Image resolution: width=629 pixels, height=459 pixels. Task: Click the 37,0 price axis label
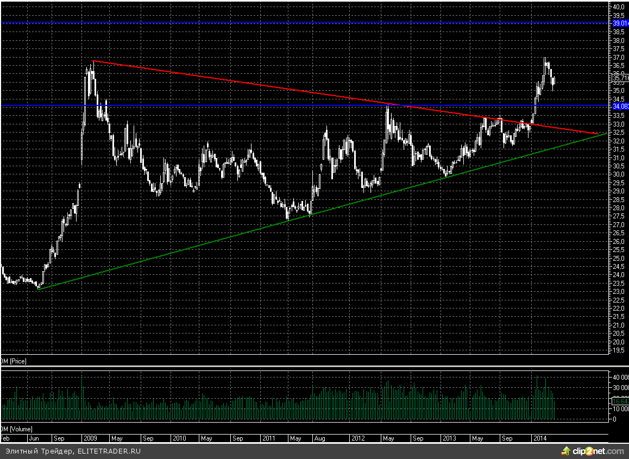click(619, 57)
